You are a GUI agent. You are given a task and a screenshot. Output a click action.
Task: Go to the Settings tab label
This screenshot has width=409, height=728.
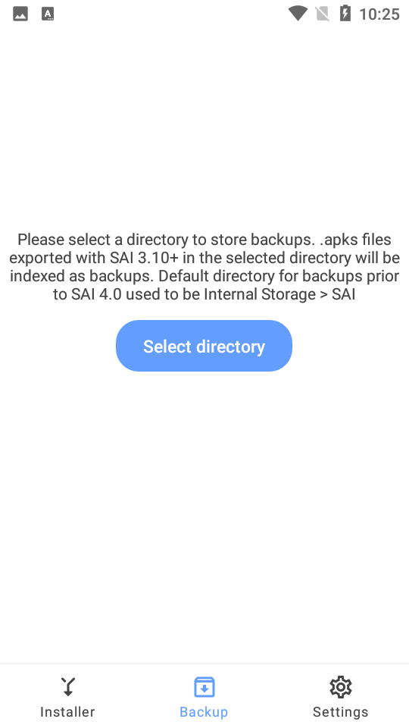tap(340, 712)
